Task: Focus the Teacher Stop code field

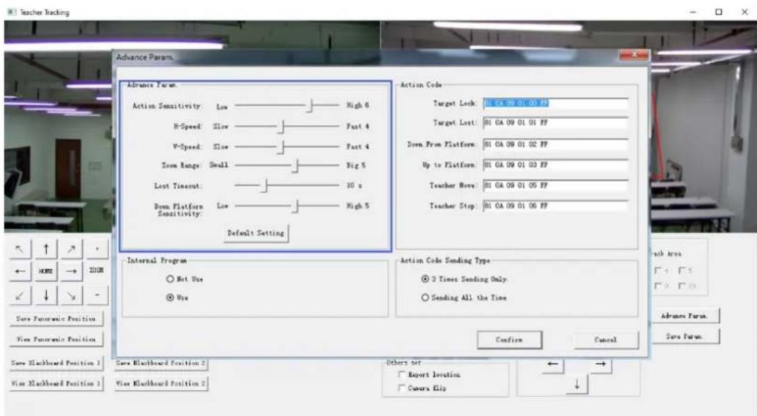Action: 556,206
